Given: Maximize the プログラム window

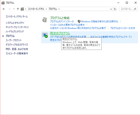Looking at the screenshot, I should click(x=127, y=3).
